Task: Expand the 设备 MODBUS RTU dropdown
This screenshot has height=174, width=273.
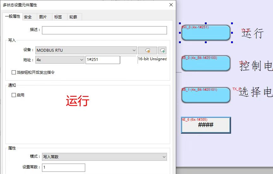Action: [x=86, y=50]
